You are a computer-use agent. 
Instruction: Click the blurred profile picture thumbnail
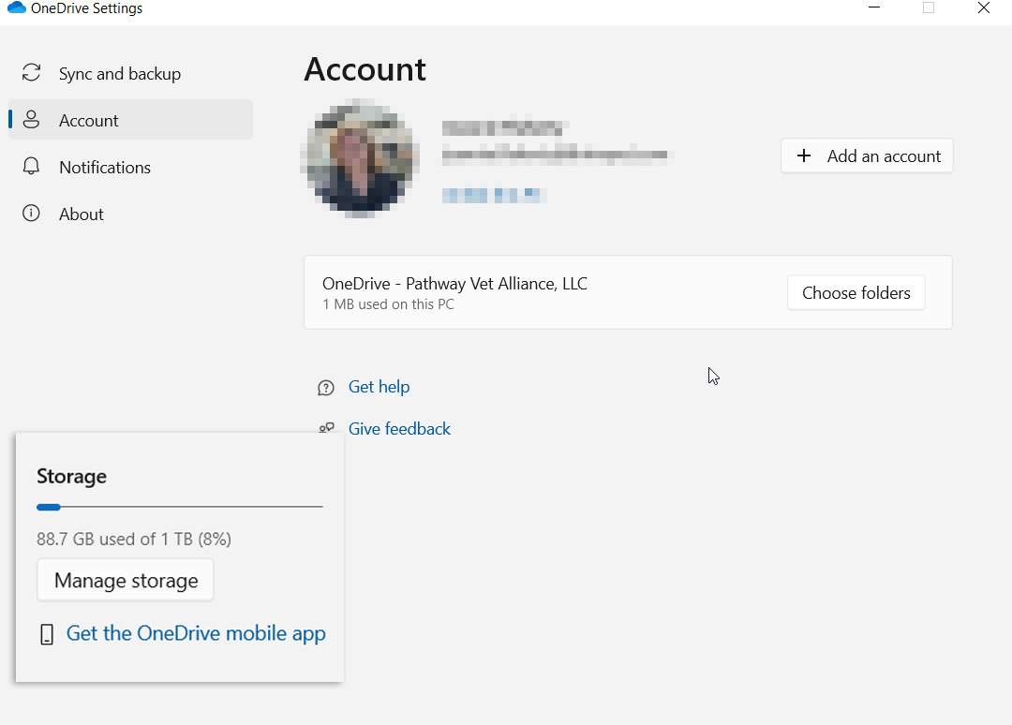coord(361,156)
